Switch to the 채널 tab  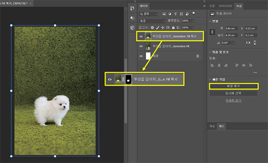(x=212, y=126)
